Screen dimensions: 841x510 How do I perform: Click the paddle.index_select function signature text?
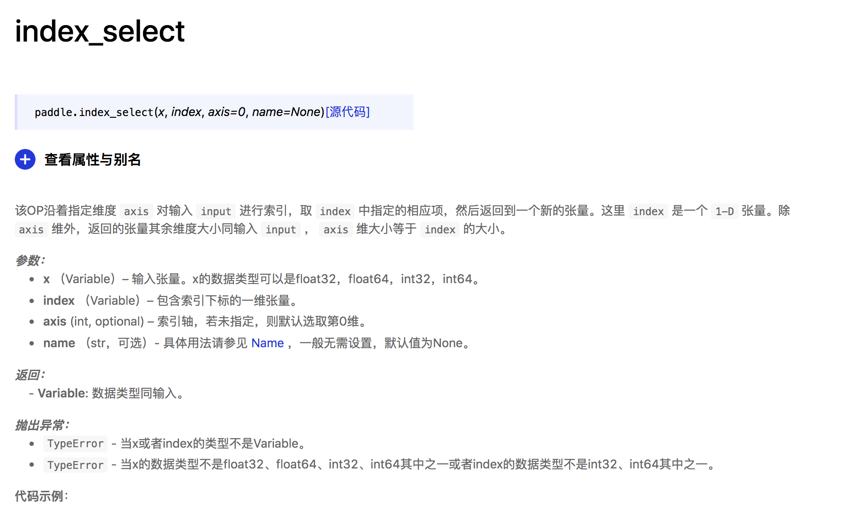(94, 112)
